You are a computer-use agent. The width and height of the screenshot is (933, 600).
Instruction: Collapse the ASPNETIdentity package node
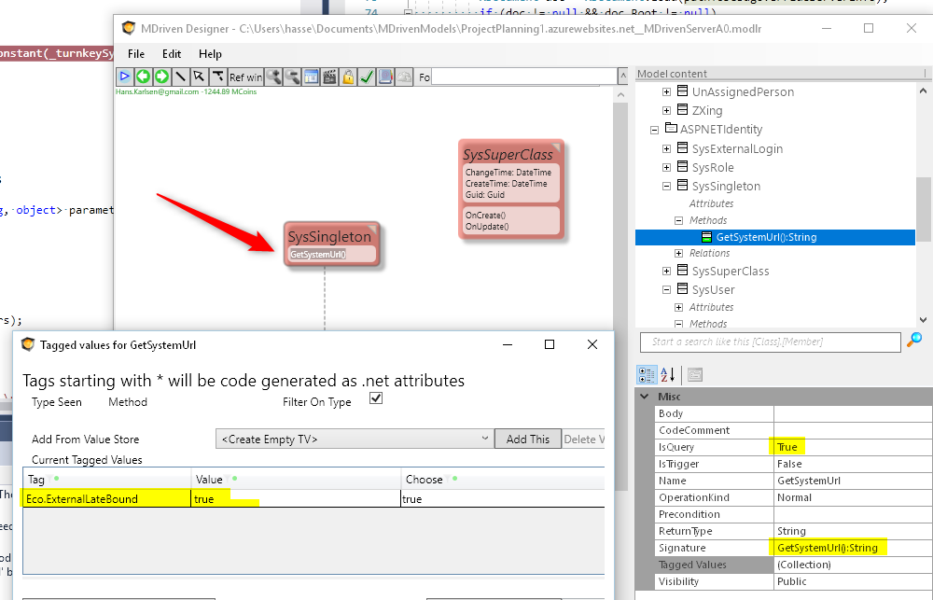pyautogui.click(x=655, y=129)
